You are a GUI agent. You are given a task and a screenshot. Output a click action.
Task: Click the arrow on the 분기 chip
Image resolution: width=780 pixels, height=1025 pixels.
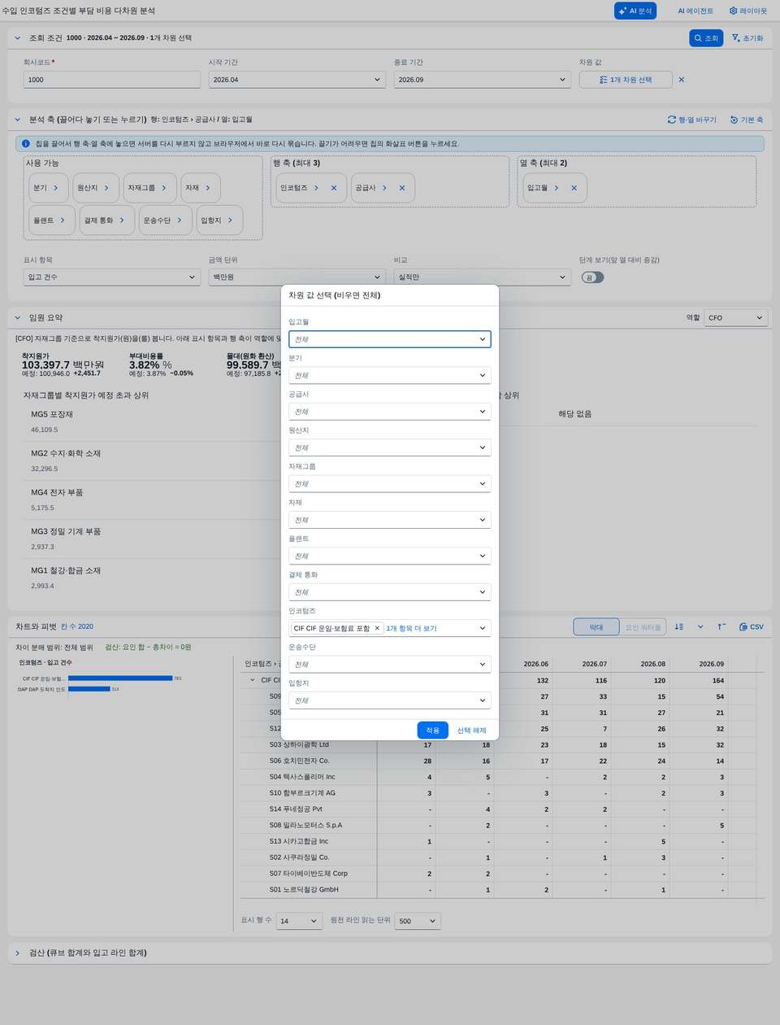pos(56,188)
